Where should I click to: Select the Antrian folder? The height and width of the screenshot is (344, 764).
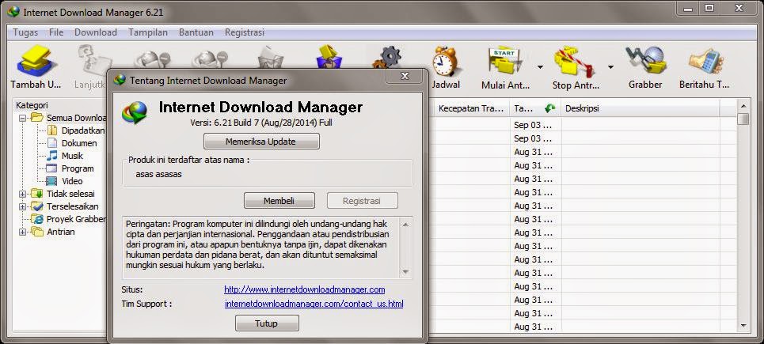tap(52, 232)
